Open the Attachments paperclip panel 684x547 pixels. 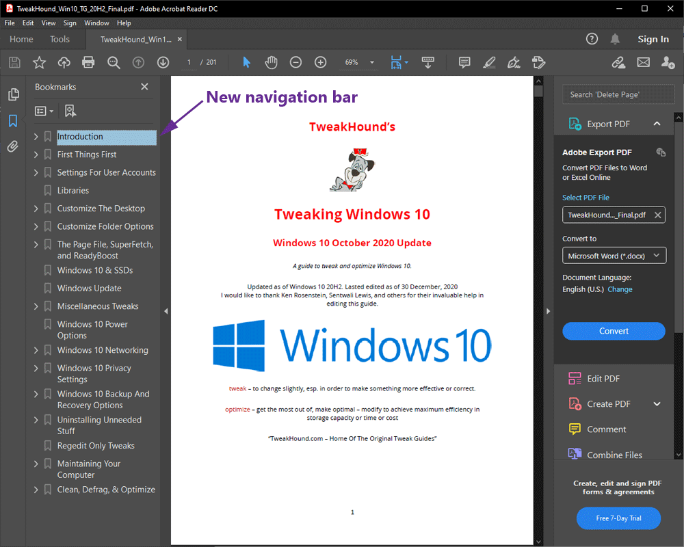(13, 146)
